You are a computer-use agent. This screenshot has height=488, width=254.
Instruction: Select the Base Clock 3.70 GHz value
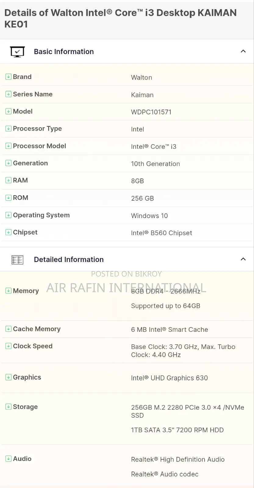(x=183, y=351)
